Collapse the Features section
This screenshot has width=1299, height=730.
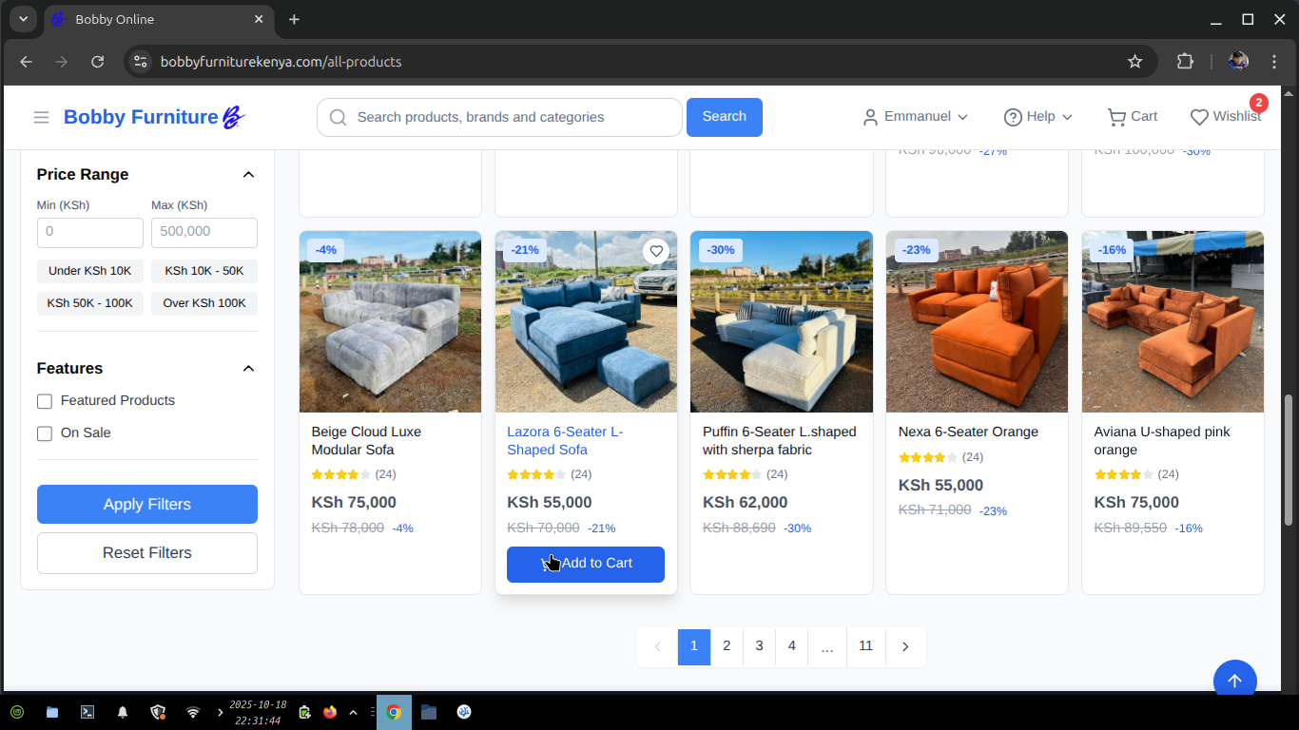point(248,368)
